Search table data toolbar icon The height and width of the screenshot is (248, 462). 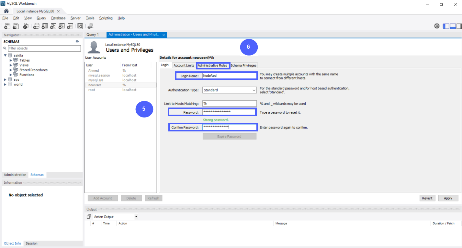click(80, 26)
